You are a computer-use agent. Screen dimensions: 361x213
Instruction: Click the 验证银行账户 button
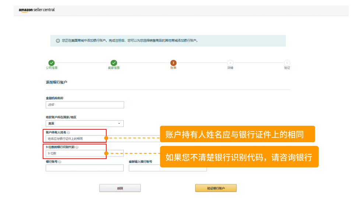click(x=216, y=188)
